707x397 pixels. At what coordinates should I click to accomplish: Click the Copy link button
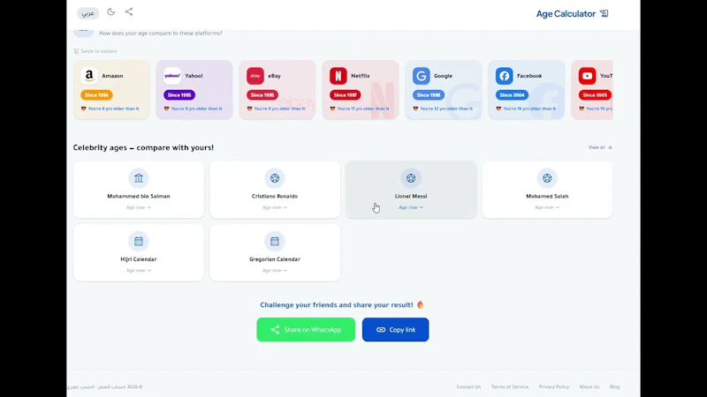(395, 329)
